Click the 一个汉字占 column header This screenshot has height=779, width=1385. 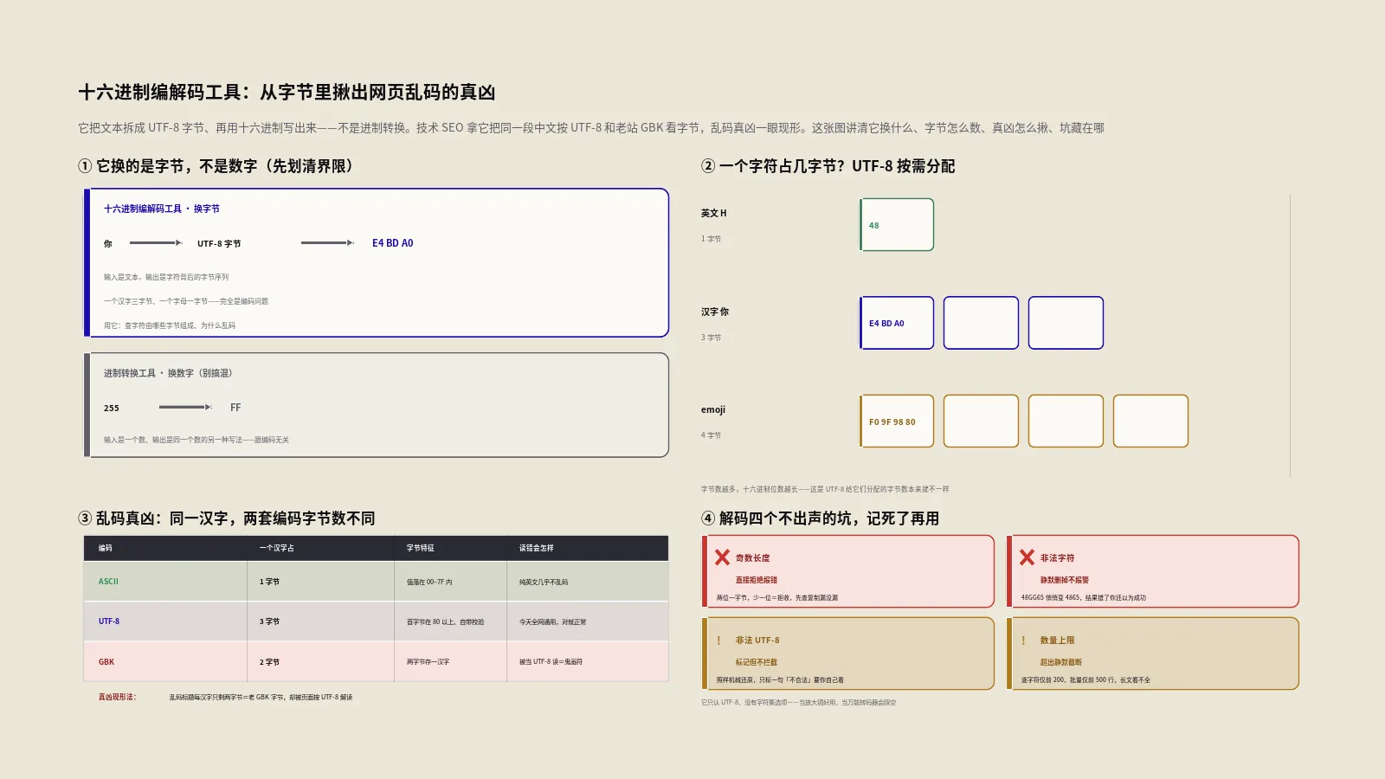[277, 548]
